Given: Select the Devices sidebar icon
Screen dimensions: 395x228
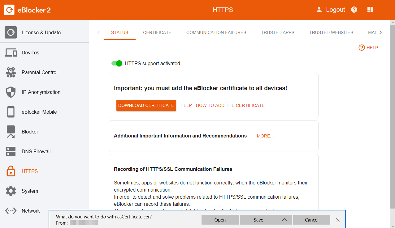Looking at the screenshot, I should coord(11,53).
